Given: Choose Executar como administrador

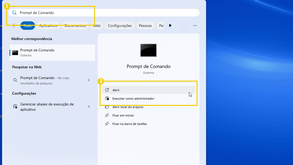Looking at the screenshot, I should pyautogui.click(x=133, y=98).
